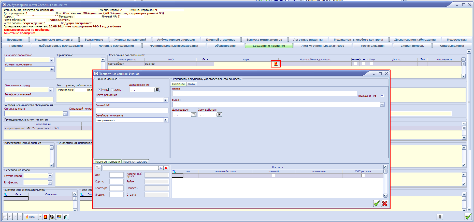Open calendar for Дата рождения

point(157,90)
